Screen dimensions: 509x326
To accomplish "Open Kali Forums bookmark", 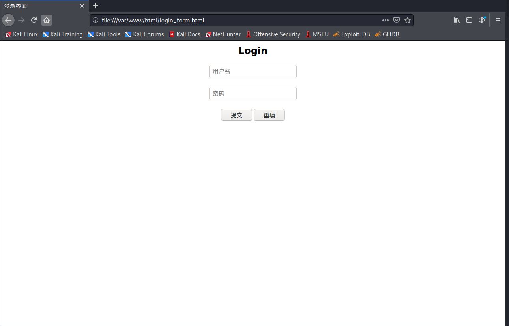I will coord(144,34).
